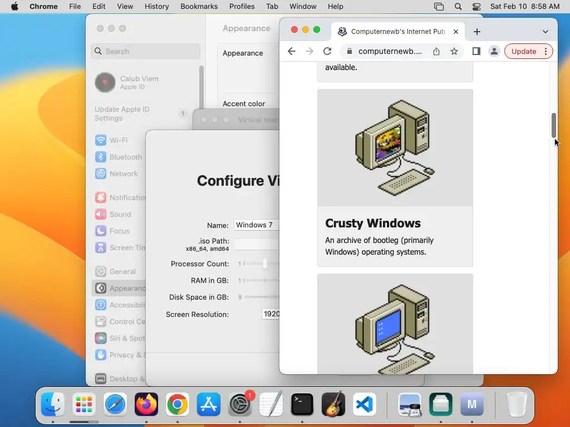Click the Chrome page vertical scrollbar thumb
This screenshot has height=427, width=570.
coord(554,125)
